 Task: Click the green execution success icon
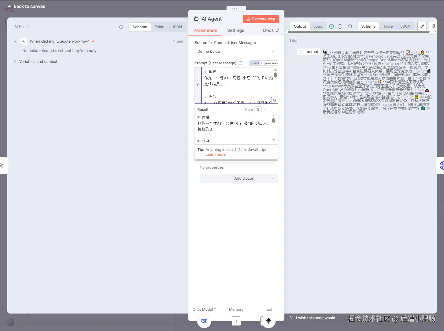332,27
